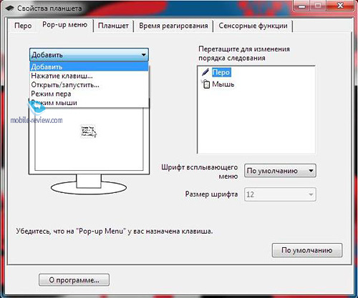
Task: Select the highlighted Добавить list entry
Action: (x=89, y=67)
